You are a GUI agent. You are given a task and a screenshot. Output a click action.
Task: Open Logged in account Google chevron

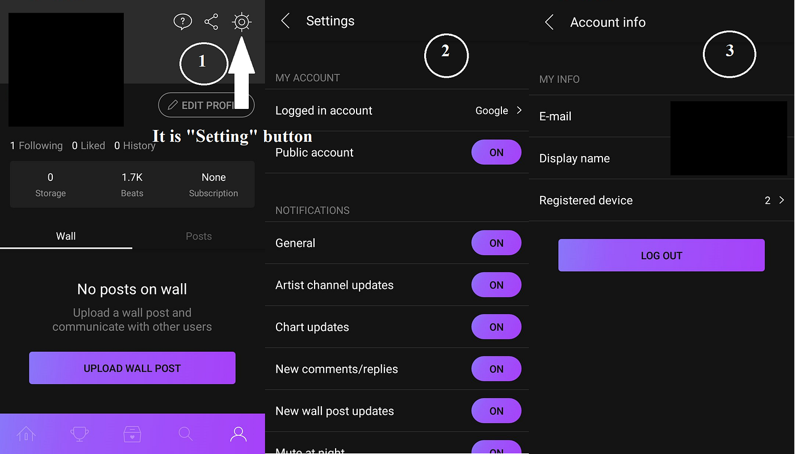click(x=519, y=110)
